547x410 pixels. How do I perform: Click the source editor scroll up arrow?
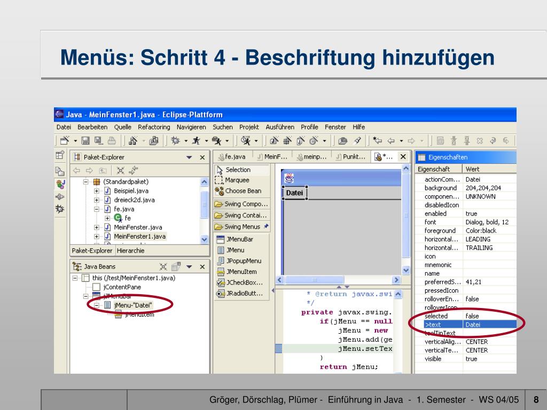click(398, 294)
